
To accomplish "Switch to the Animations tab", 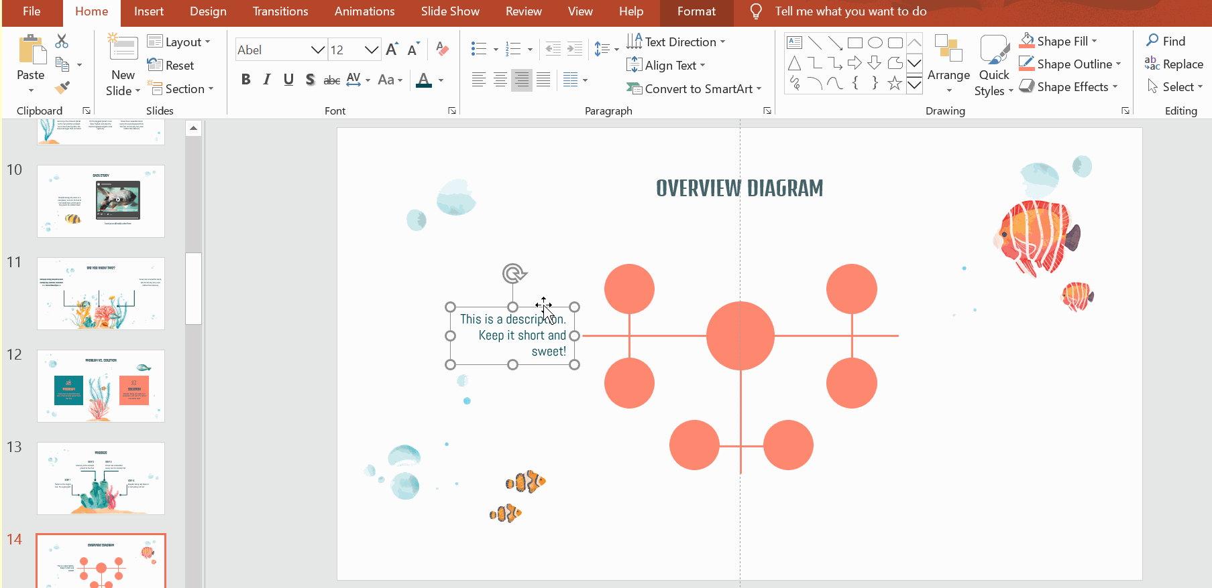I will coord(364,11).
